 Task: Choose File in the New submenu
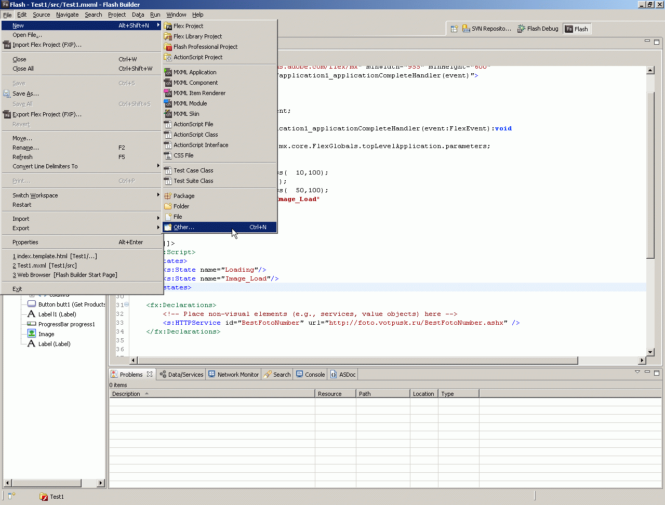coord(220,217)
